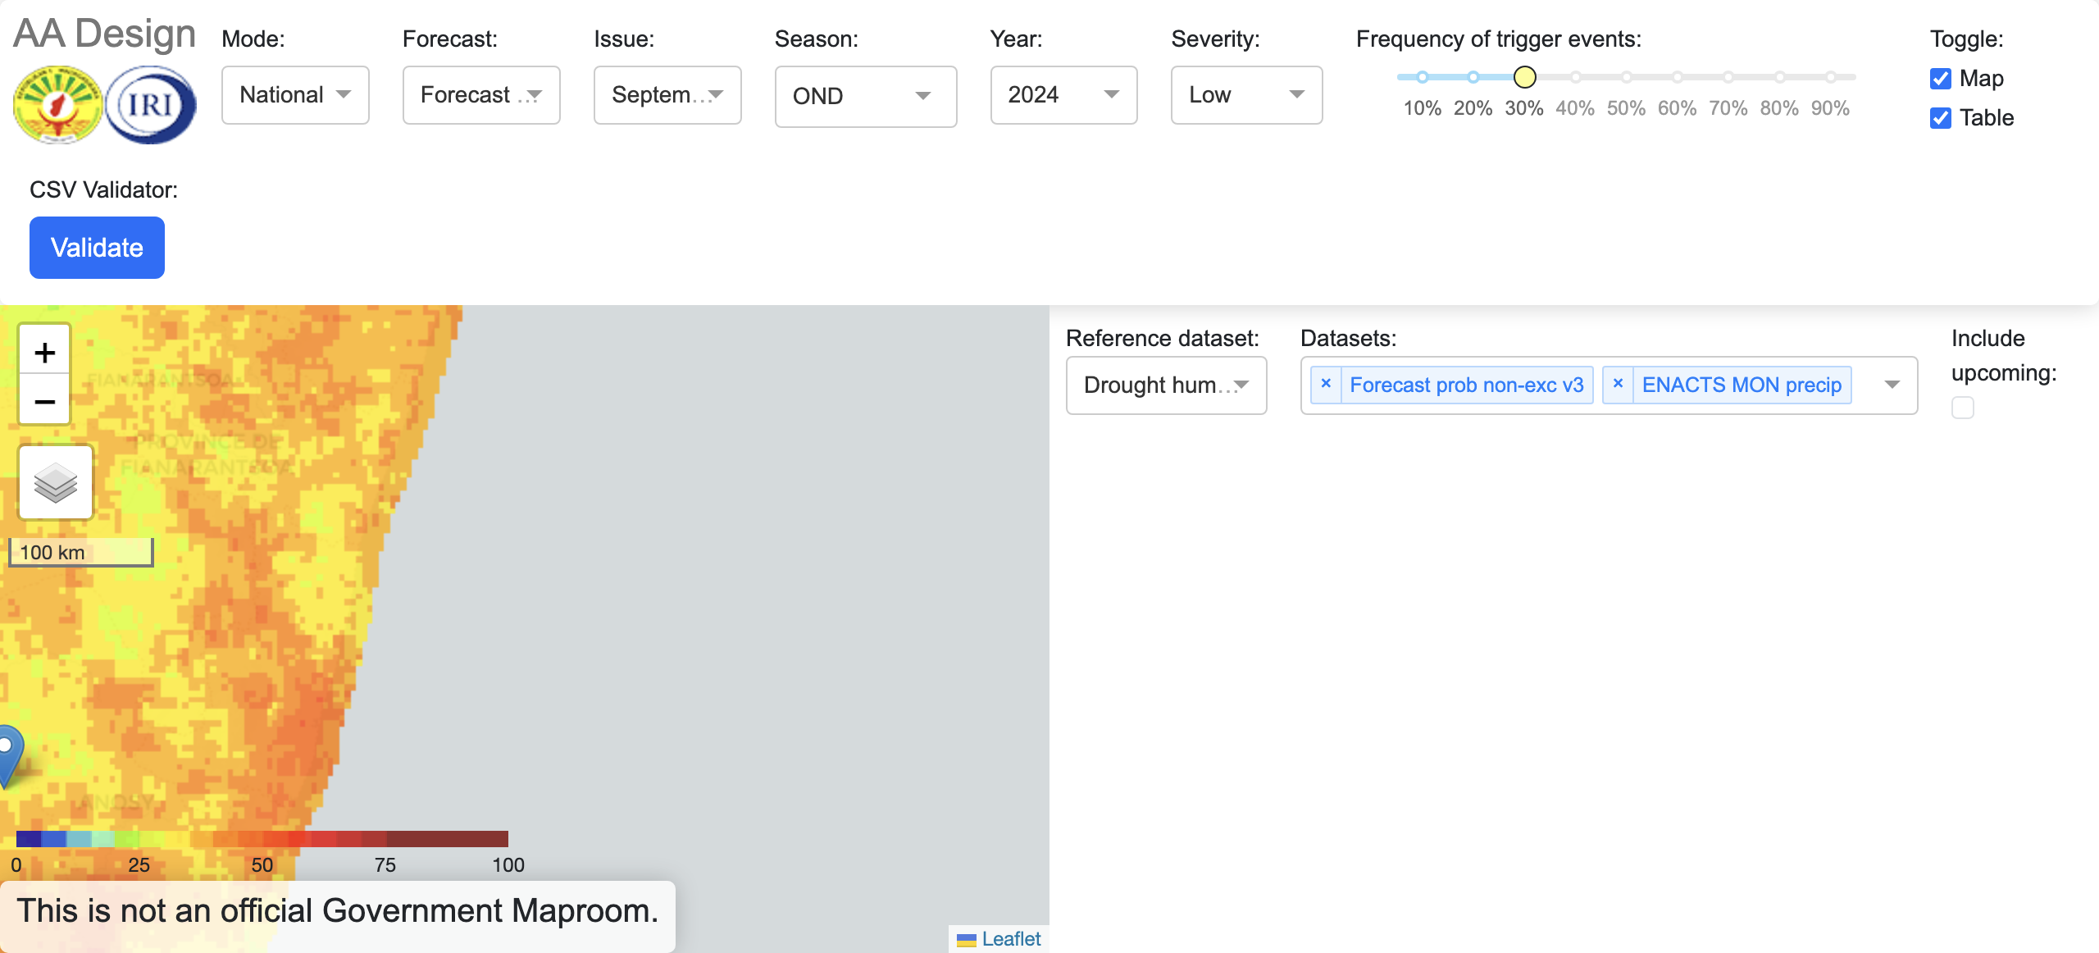Click the Validate button
The image size is (2099, 953).
[x=97, y=248]
